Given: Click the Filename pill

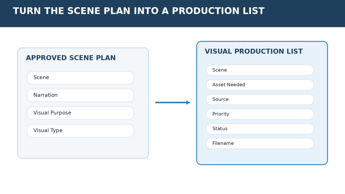Looking at the screenshot, I should (x=260, y=143).
